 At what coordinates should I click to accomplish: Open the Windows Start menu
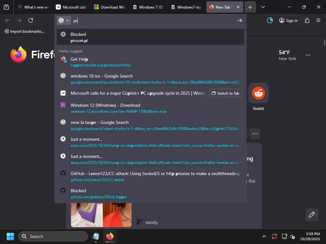[x=10, y=236]
